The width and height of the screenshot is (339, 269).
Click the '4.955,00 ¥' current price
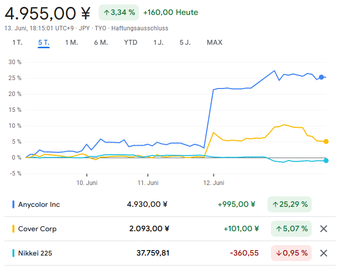tap(48, 13)
